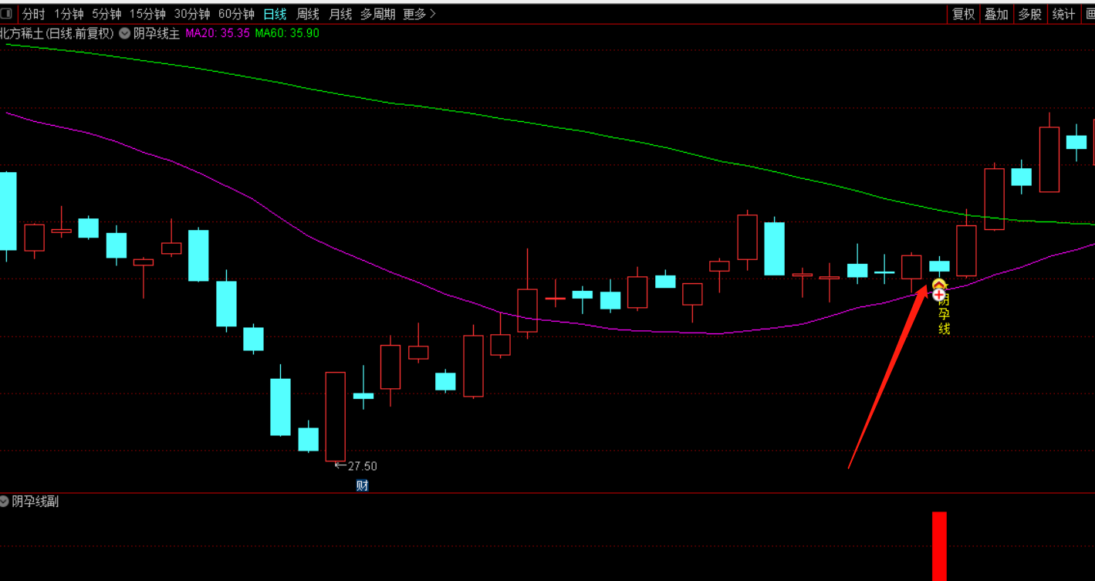Switch to the 周线 weekly tab
The width and height of the screenshot is (1095, 581).
[308, 14]
